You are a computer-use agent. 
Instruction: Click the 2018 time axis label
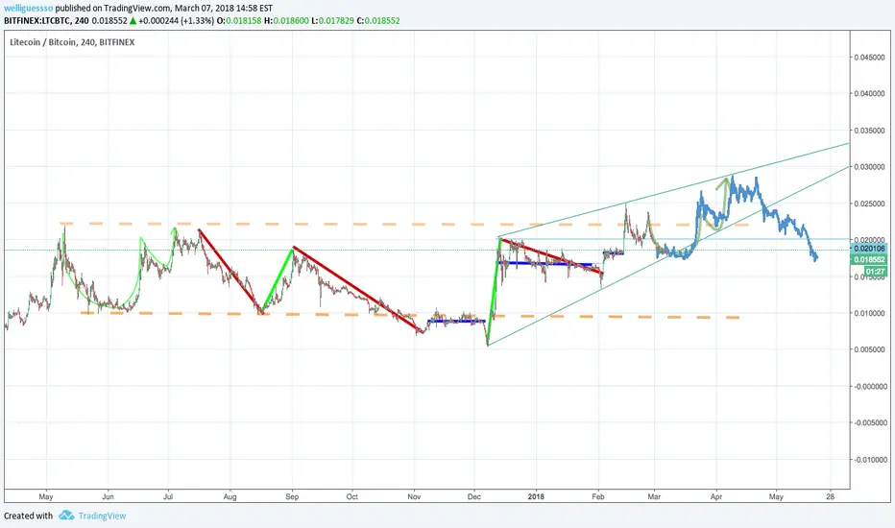coord(536,496)
